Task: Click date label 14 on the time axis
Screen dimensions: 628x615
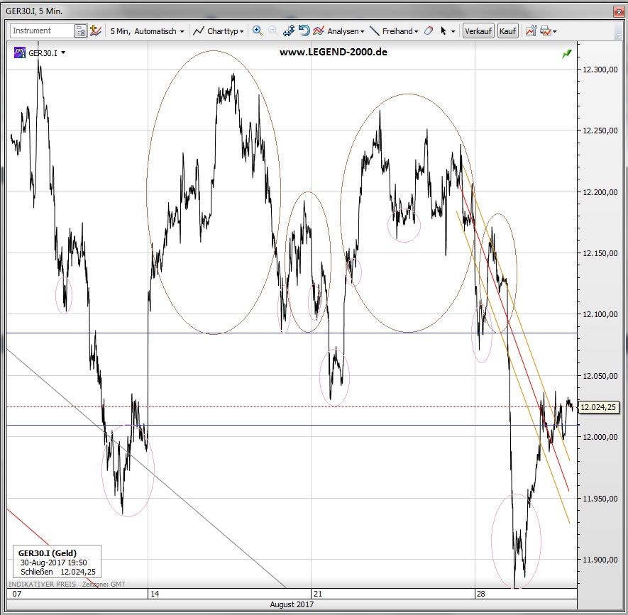Action: point(155,594)
